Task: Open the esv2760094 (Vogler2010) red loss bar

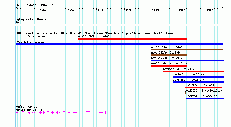Action: 169,66
